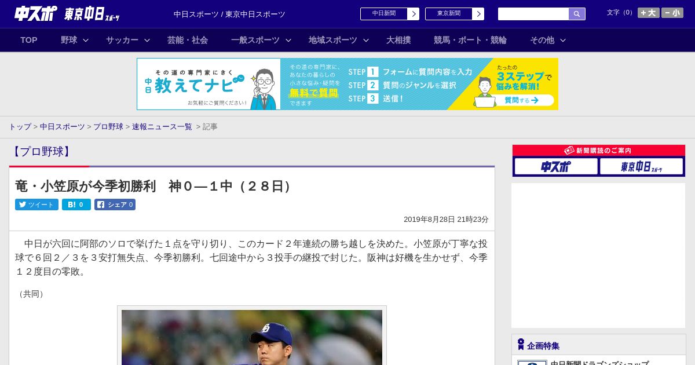Image resolution: width=695 pixels, height=365 pixels.
Task: Go to 速報ニュース一覧 breadcrumb link
Action: pyautogui.click(x=162, y=126)
